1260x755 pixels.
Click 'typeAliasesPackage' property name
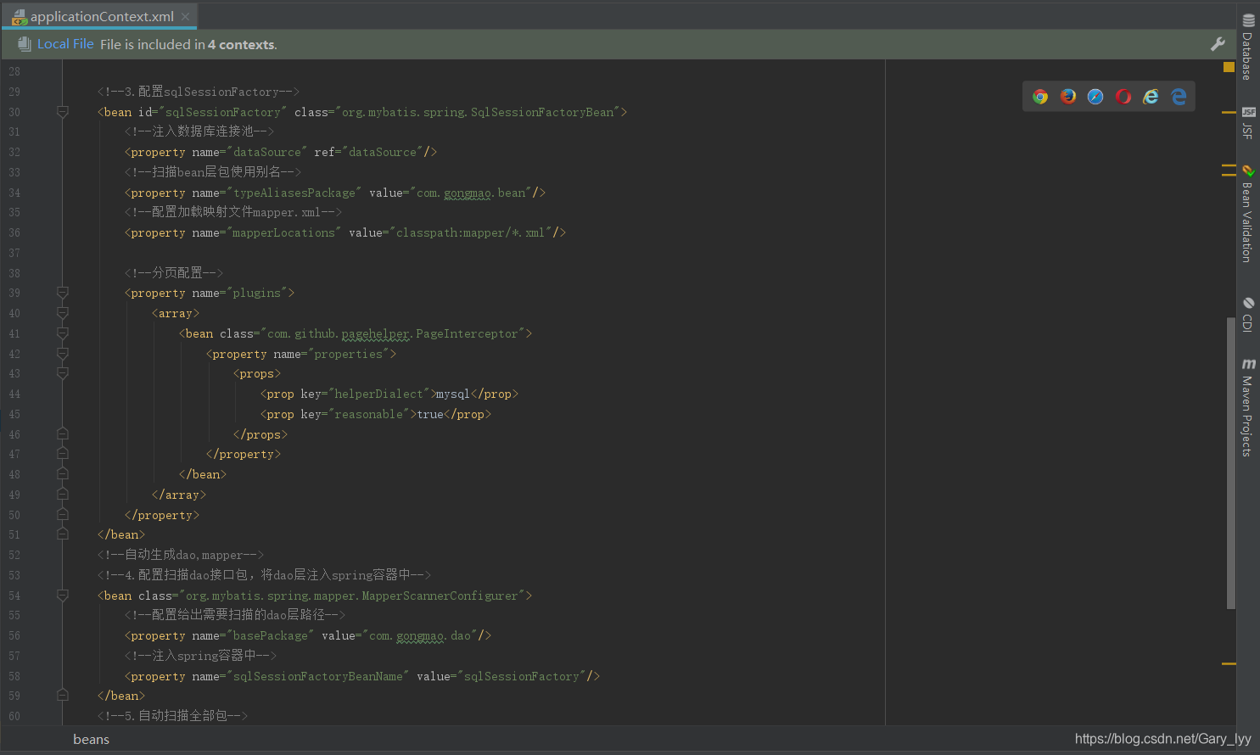point(294,193)
